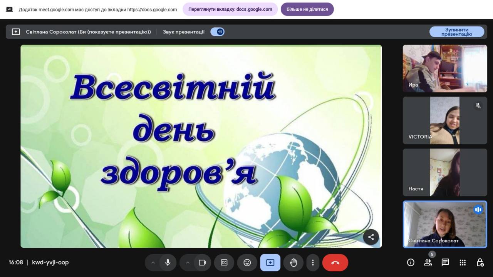
Task: Click the presentation icon in sharing bar
Action: click(16, 32)
